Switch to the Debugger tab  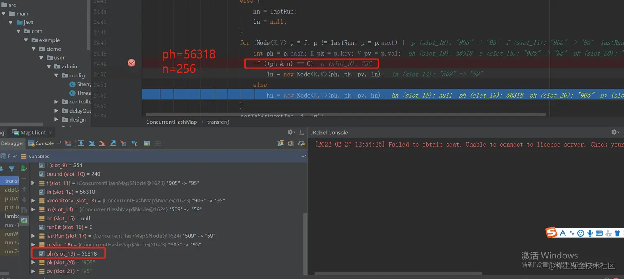12,143
